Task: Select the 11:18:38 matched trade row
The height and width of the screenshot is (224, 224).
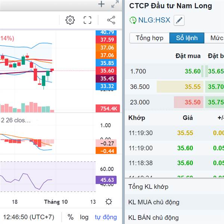Action: (174, 163)
